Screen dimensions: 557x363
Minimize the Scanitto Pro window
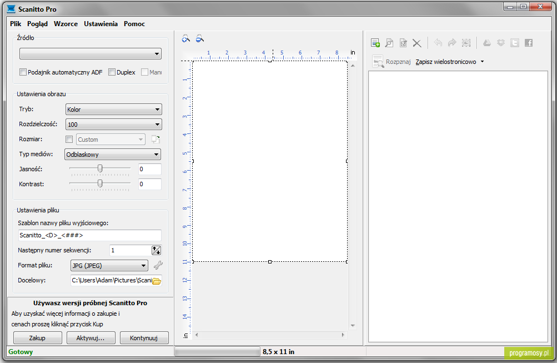510,7
